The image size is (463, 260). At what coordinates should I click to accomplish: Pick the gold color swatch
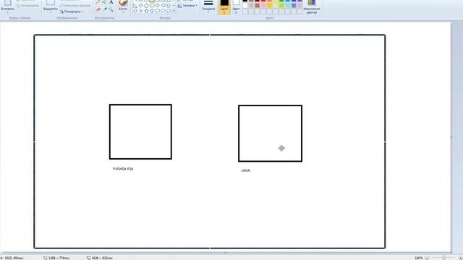click(270, 5)
